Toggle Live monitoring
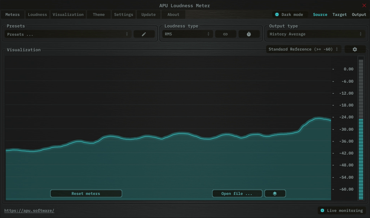The height and width of the screenshot is (218, 370). [341, 210]
